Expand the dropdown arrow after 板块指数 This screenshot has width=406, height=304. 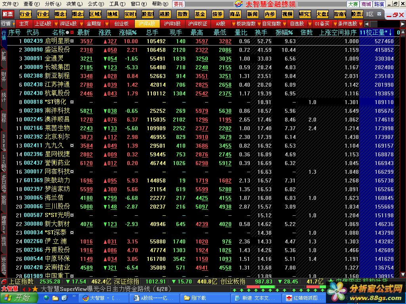pos(259,24)
